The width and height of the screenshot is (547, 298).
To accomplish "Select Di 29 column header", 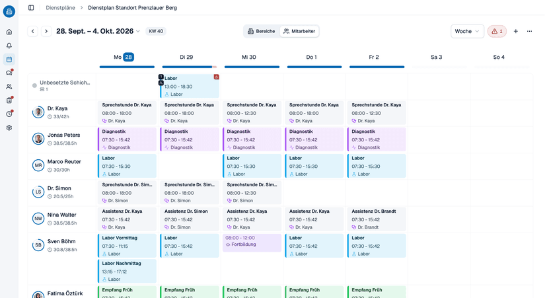I will coord(186,57).
